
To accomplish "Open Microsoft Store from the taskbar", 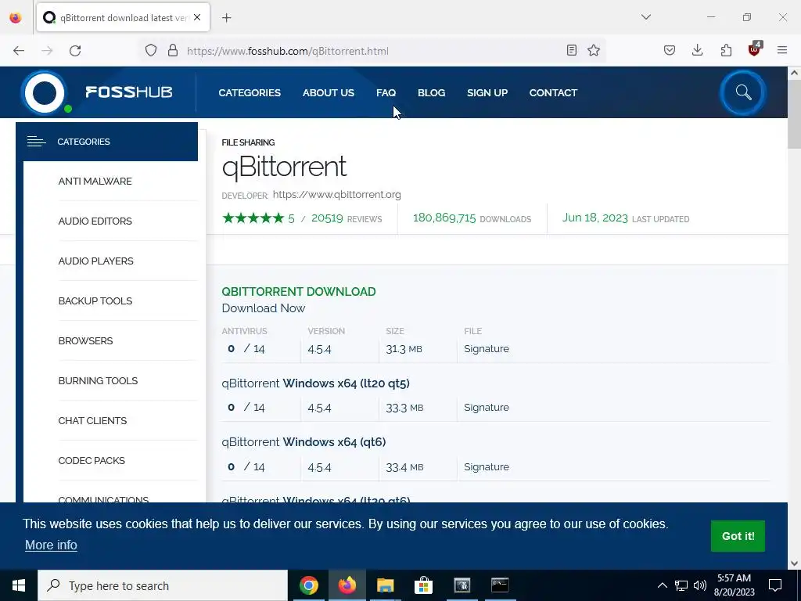I will [423, 585].
